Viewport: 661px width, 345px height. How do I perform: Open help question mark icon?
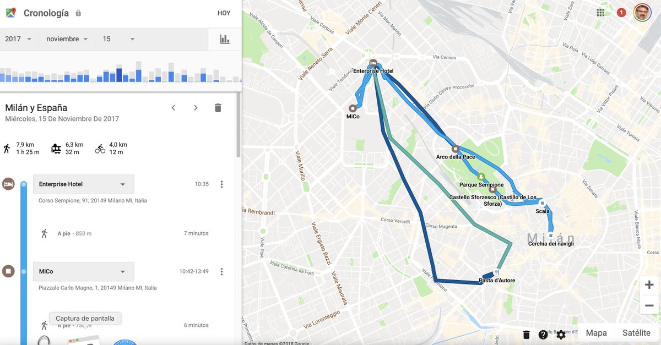point(543,335)
